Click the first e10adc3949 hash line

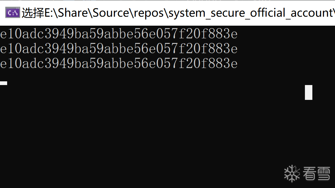point(119,34)
